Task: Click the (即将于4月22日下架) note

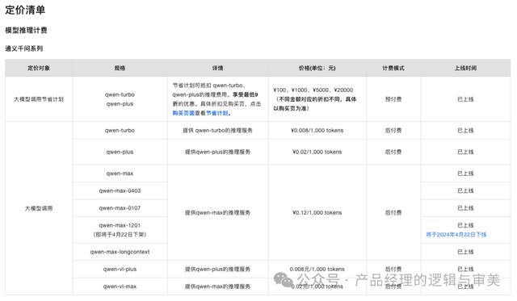Action: point(120,235)
